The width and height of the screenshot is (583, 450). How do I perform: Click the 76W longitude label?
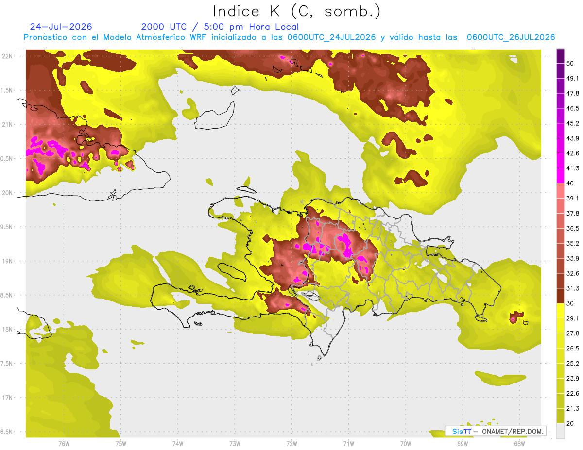64,443
